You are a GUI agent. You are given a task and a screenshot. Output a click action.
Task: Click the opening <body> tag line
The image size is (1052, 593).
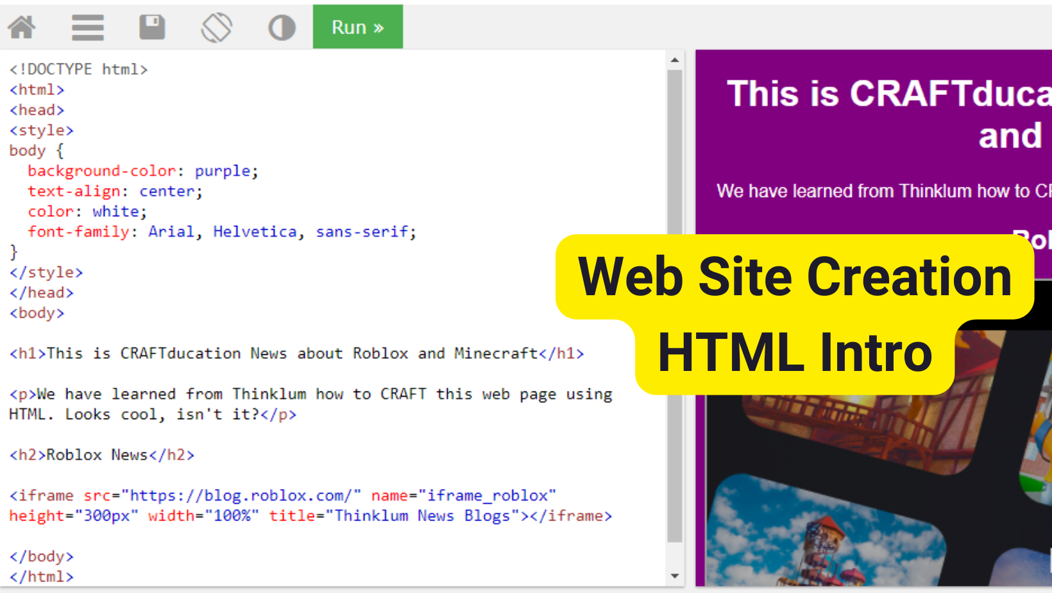click(37, 313)
